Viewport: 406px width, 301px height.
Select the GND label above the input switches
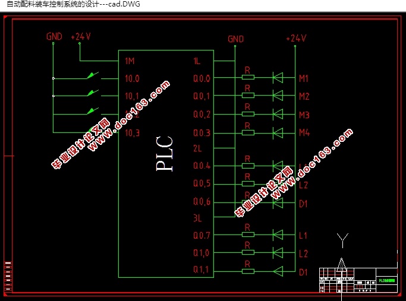tap(54, 36)
